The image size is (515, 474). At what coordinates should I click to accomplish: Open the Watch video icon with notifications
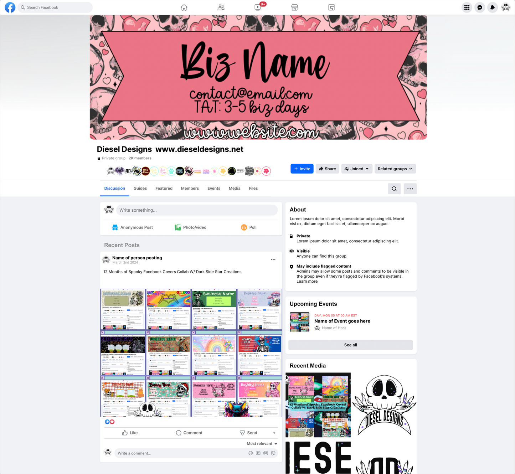pyautogui.click(x=258, y=7)
